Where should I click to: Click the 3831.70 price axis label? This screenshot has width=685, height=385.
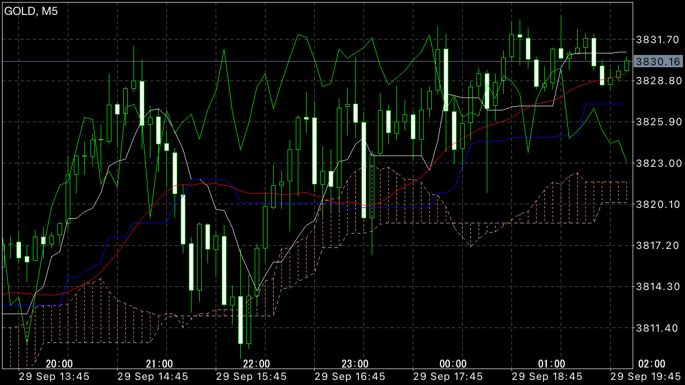(658, 39)
